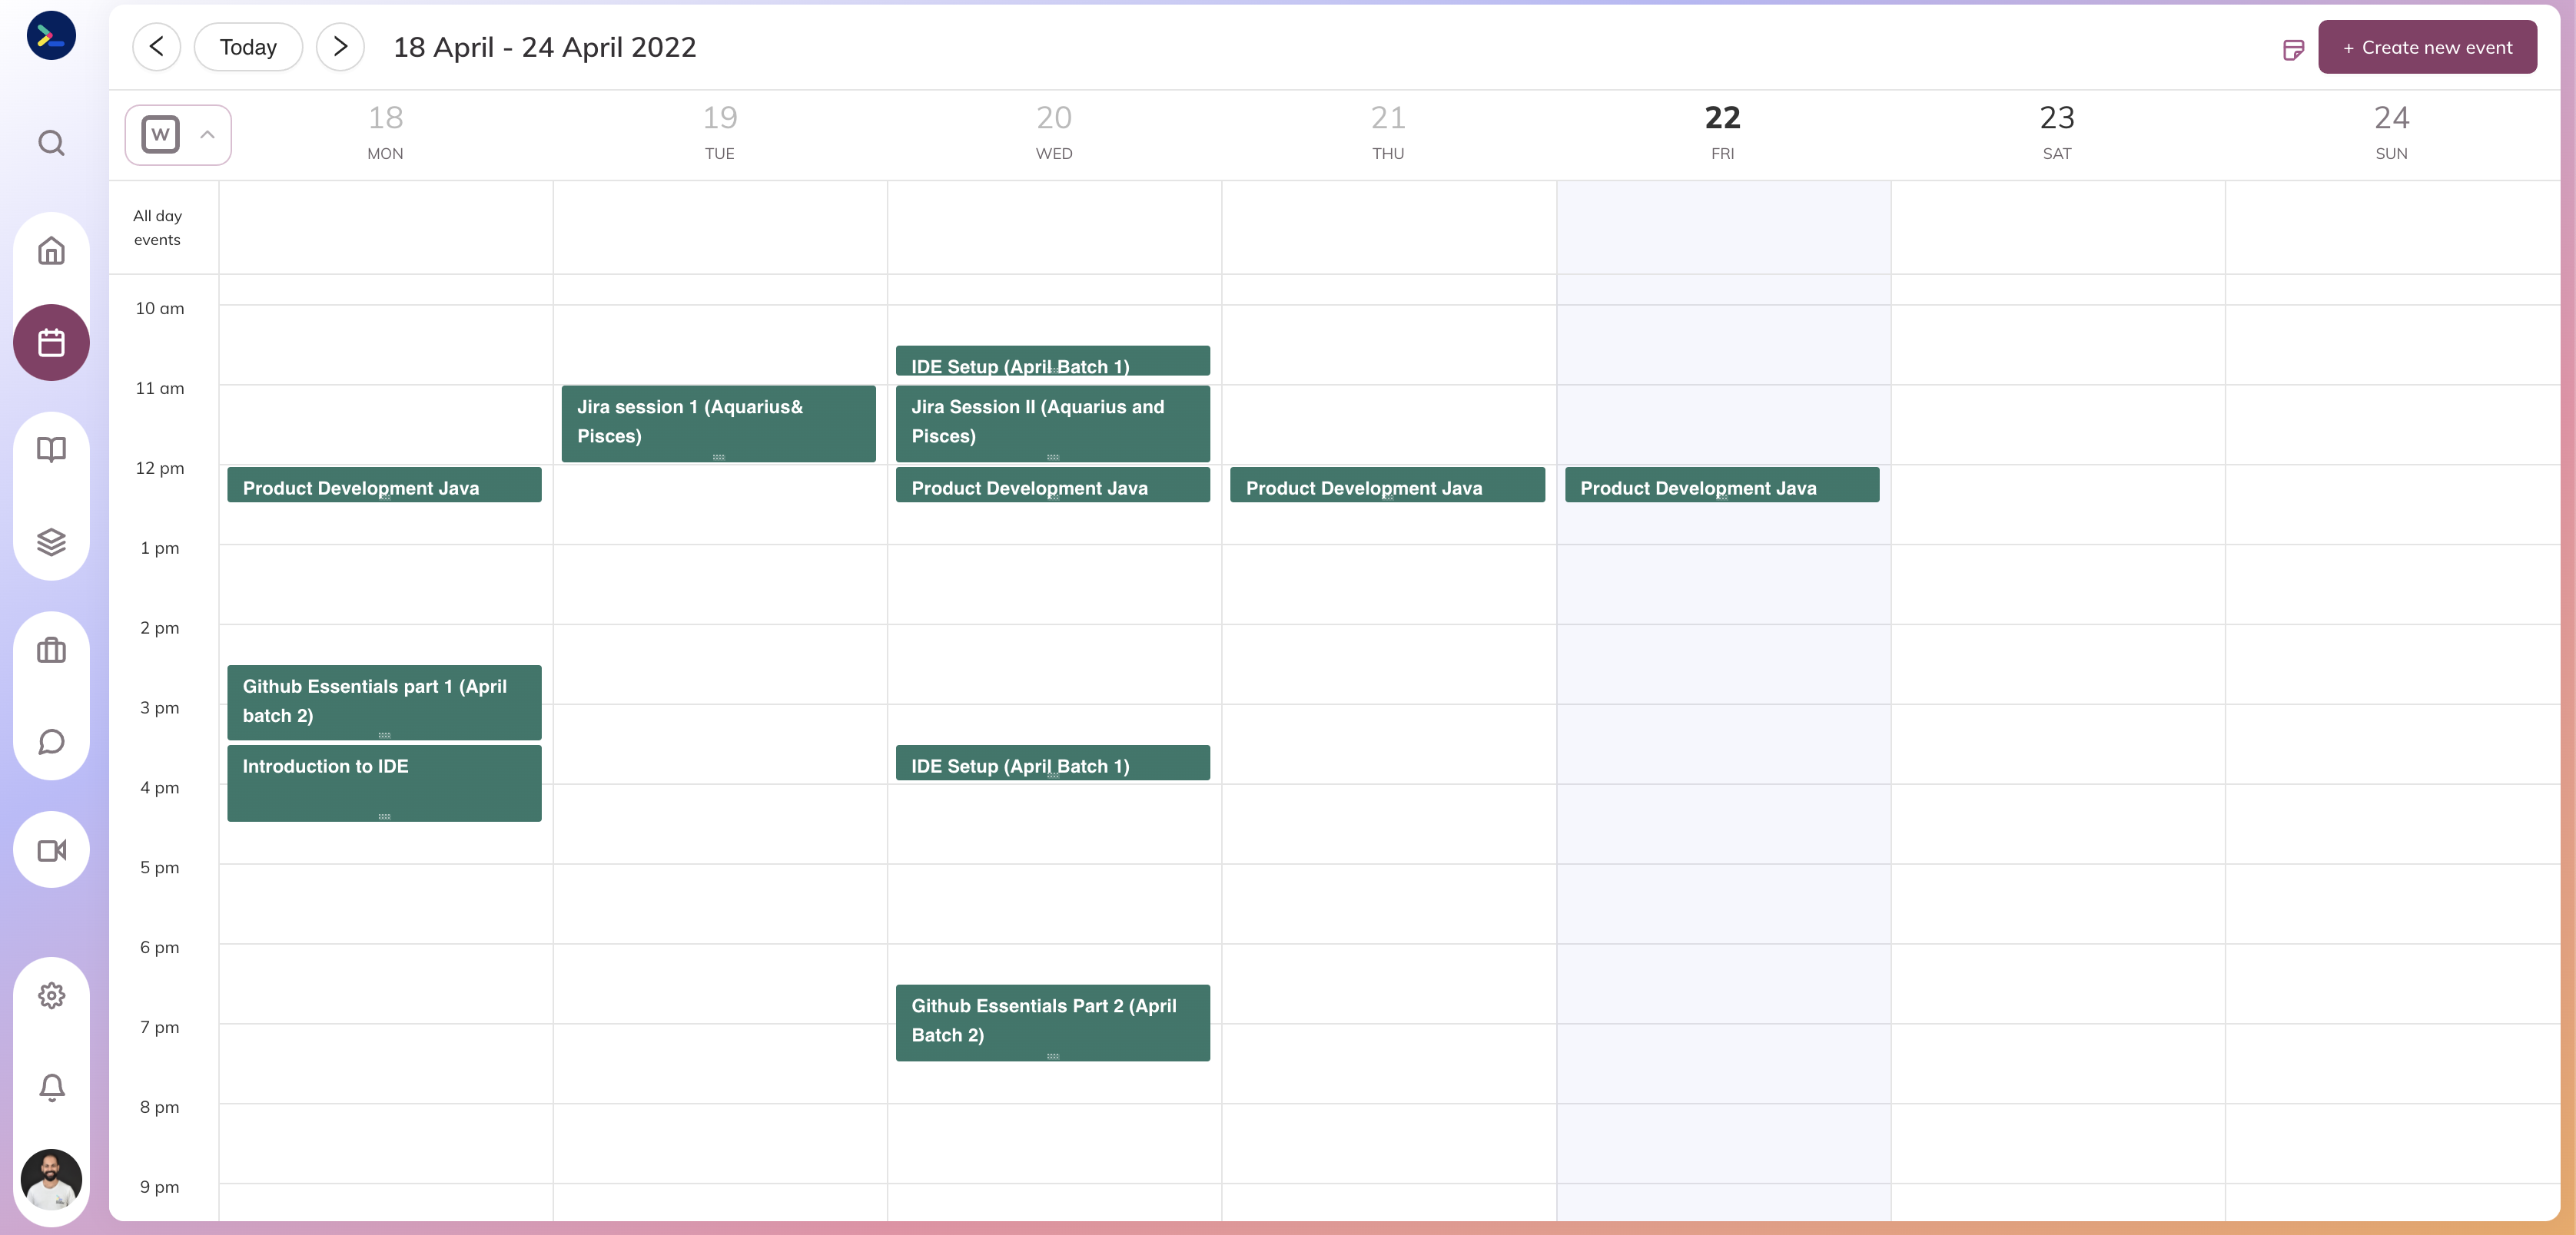Go to the previous week arrow
This screenshot has height=1235, width=2576.
(x=156, y=47)
